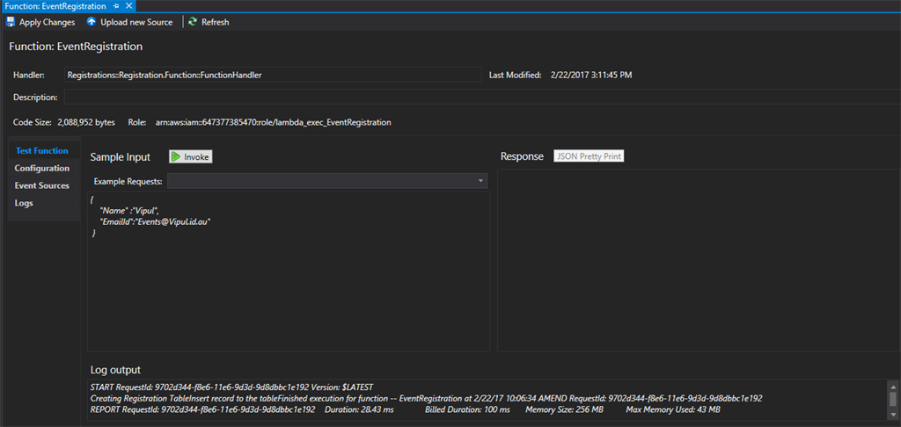The width and height of the screenshot is (901, 427).
Task: Click the Log output scrollbar thumb
Action: pyautogui.click(x=892, y=399)
